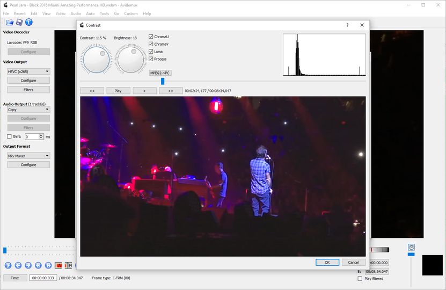Click the Avidemux icon in the Contrast dialog title
Image resolution: width=446 pixels, height=290 pixels.
[82, 25]
